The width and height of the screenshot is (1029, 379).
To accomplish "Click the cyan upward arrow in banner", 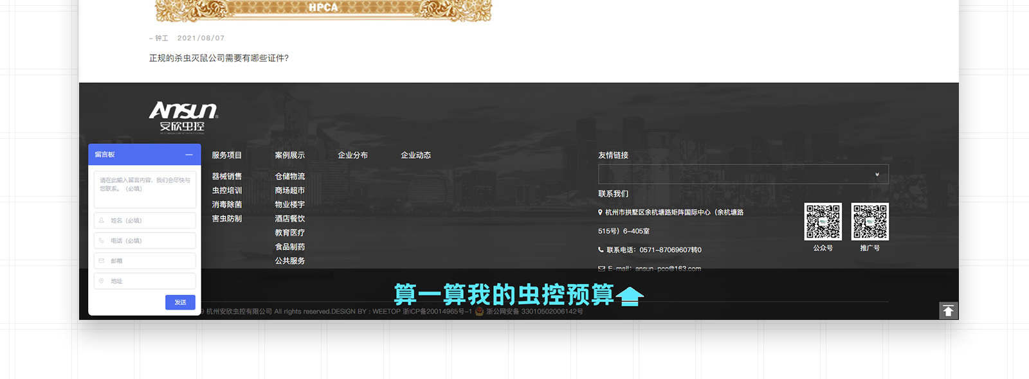I will [x=630, y=296].
